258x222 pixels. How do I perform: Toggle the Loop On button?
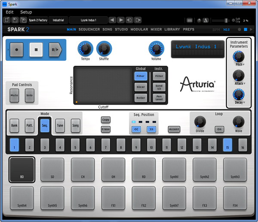219,129
